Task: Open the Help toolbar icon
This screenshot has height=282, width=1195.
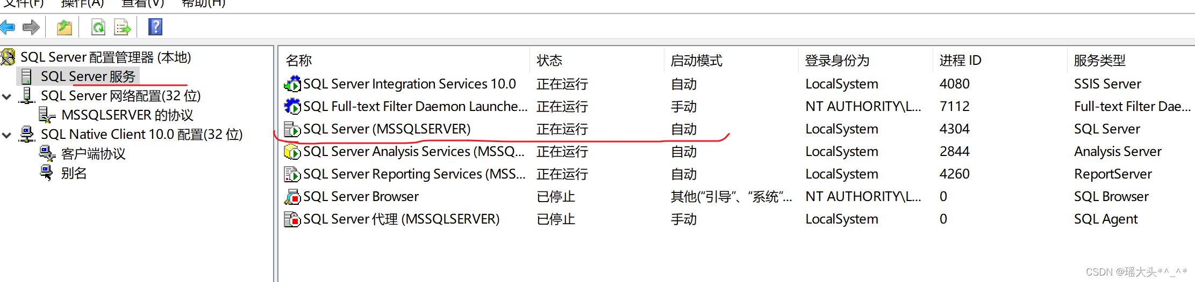Action: pyautogui.click(x=155, y=27)
